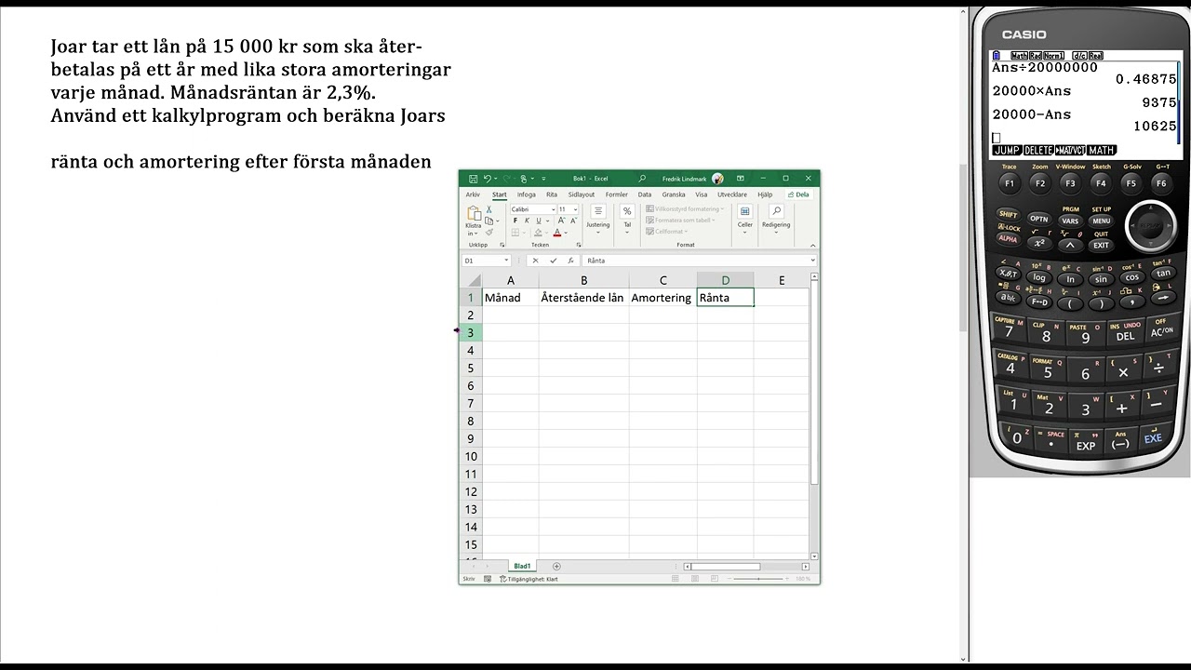1191x670 pixels.
Task: Add a new sheet with plus icon
Action: pyautogui.click(x=556, y=566)
